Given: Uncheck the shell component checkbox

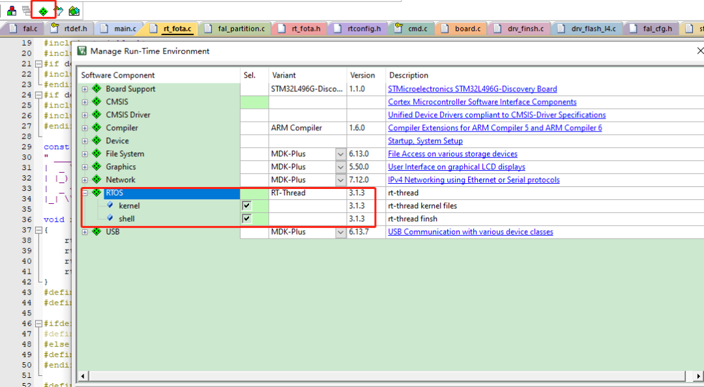Looking at the screenshot, I should (x=246, y=219).
